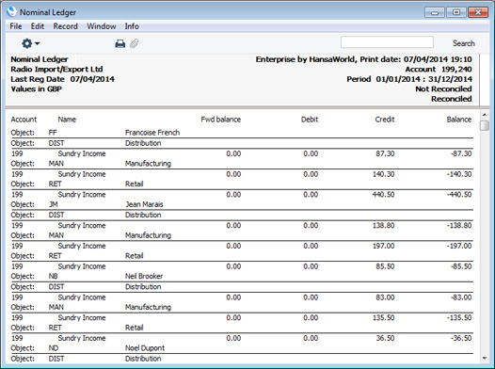The image size is (495, 369).
Task: Click the Noel Dupont object name
Action: pyautogui.click(x=145, y=348)
